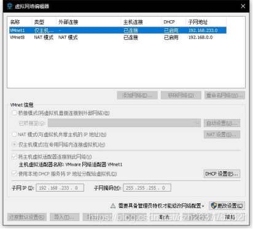
Task: Click the 名称 column header
Action: click(x=20, y=22)
